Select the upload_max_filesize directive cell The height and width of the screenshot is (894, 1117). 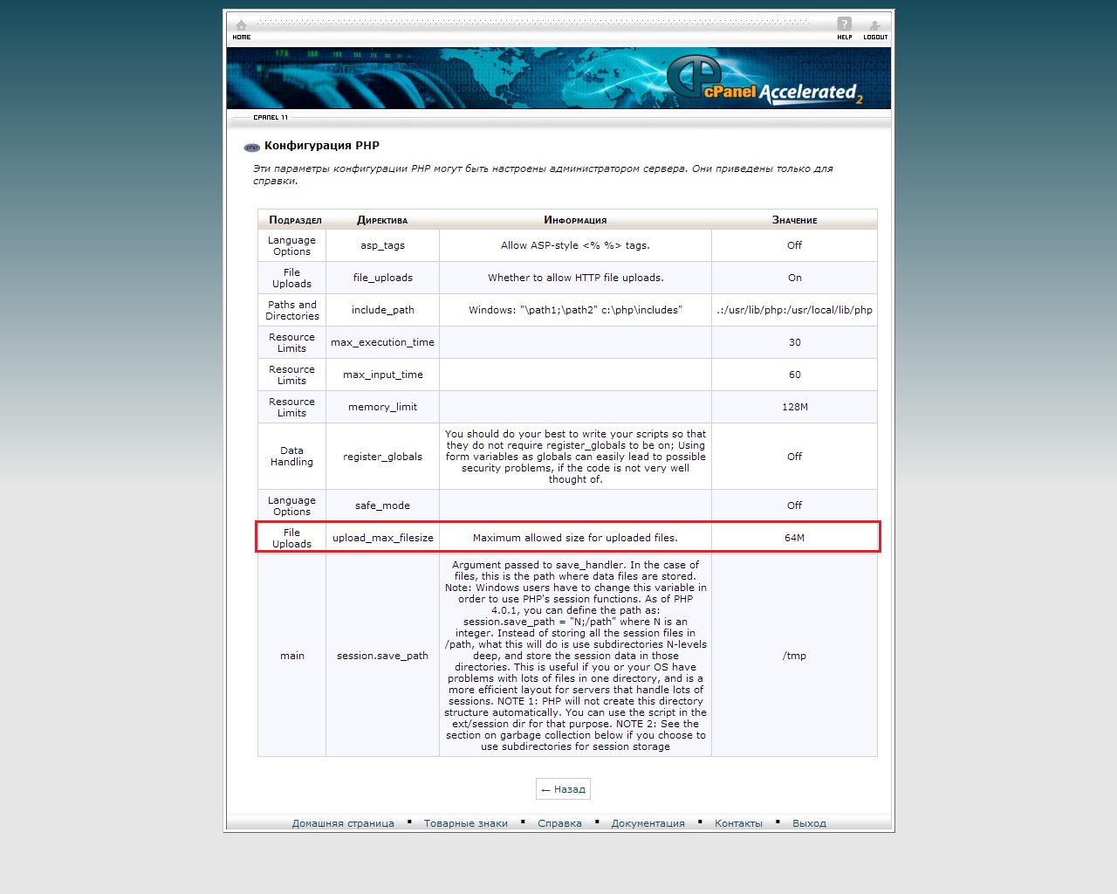click(382, 538)
